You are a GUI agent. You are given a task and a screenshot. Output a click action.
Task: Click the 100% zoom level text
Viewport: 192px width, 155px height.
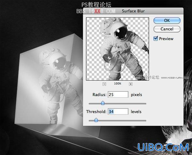[117, 83]
